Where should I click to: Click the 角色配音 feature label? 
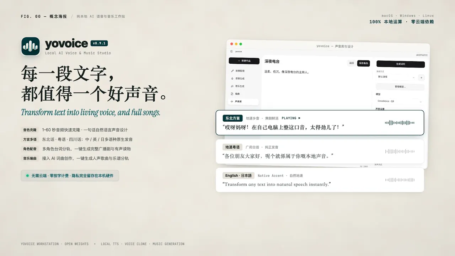pos(30,149)
